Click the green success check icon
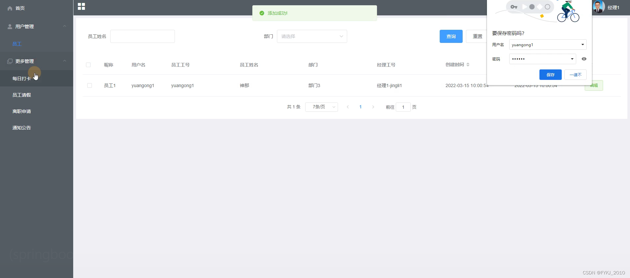This screenshot has width=630, height=278. click(262, 13)
